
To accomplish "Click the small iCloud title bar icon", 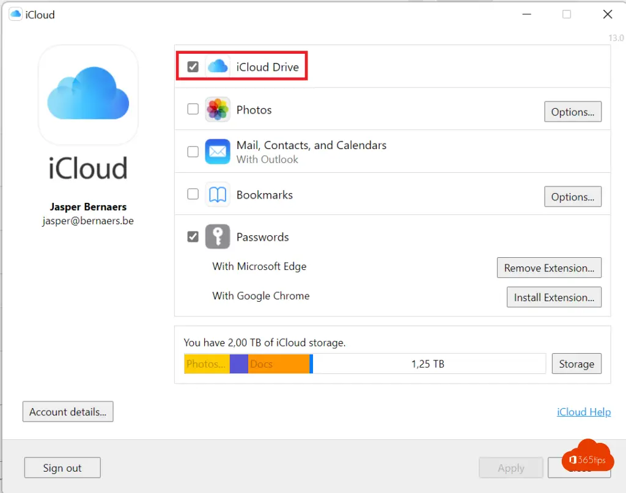I will tap(15, 14).
